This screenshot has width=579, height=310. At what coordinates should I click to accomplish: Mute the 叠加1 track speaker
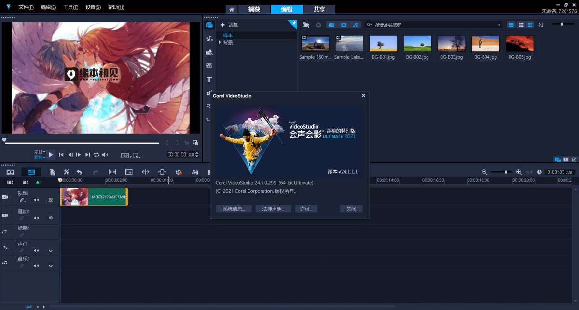36,218
